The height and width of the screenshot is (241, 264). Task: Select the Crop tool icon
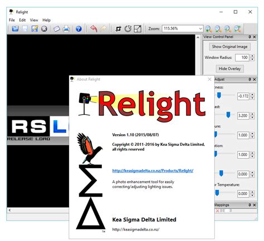[x=118, y=29]
